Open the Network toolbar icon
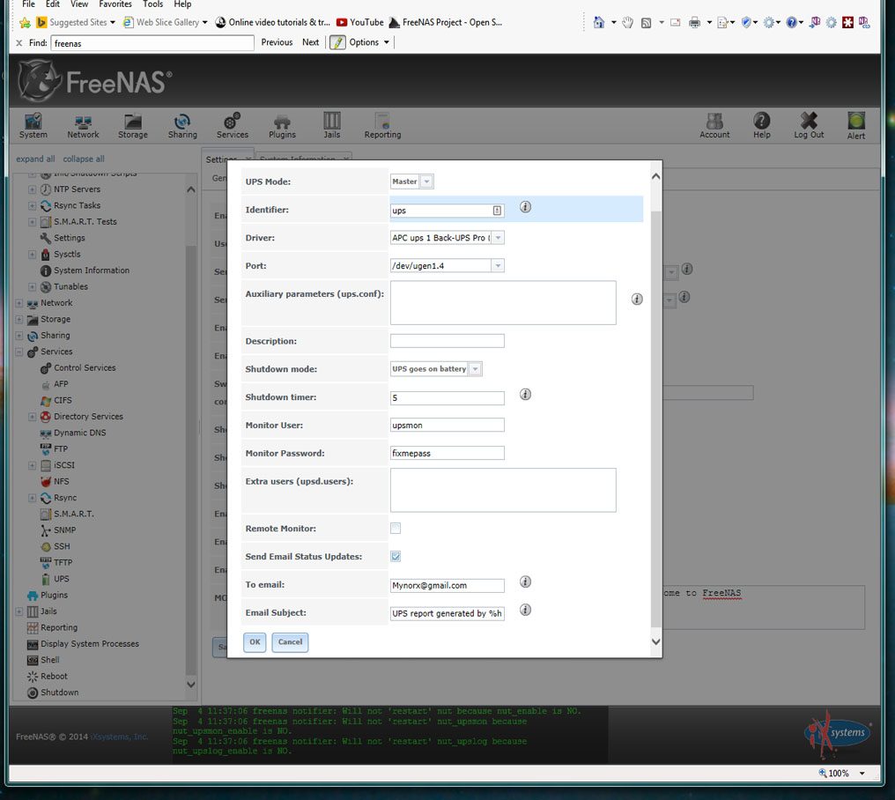 83,126
